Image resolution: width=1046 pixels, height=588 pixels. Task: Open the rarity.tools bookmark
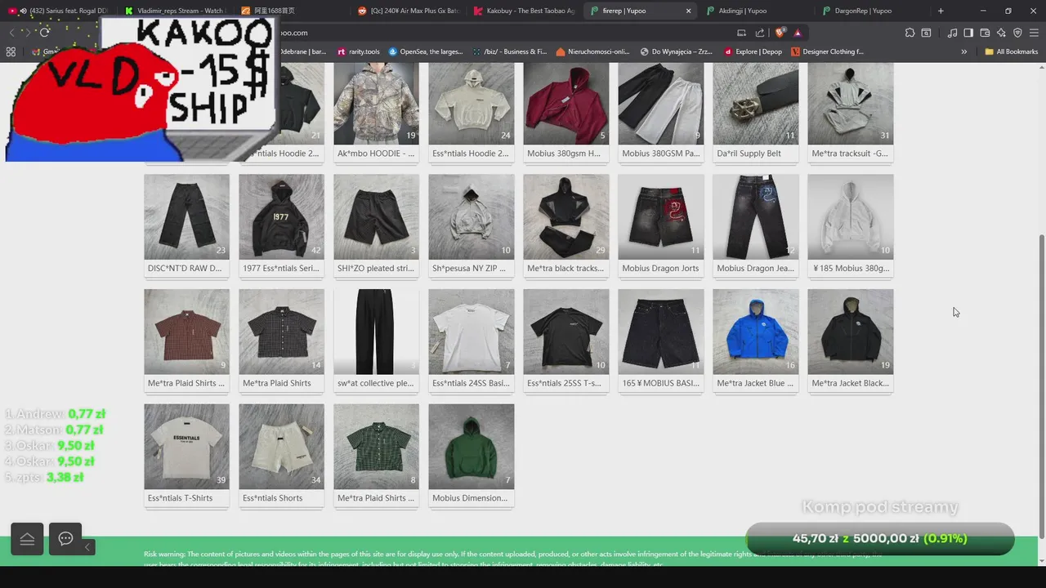[359, 51]
